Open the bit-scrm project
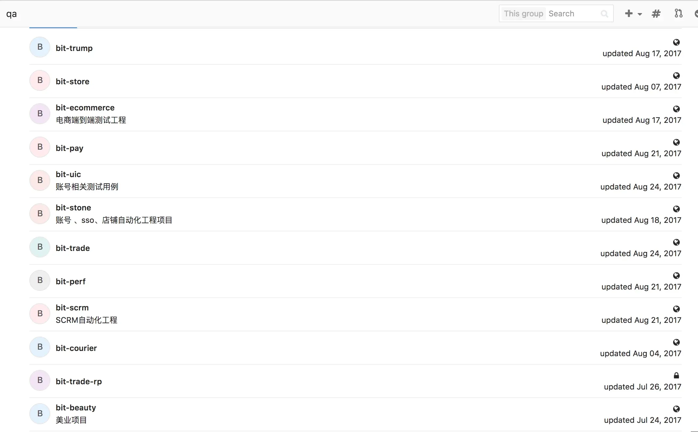The height and width of the screenshot is (432, 698). 72,307
